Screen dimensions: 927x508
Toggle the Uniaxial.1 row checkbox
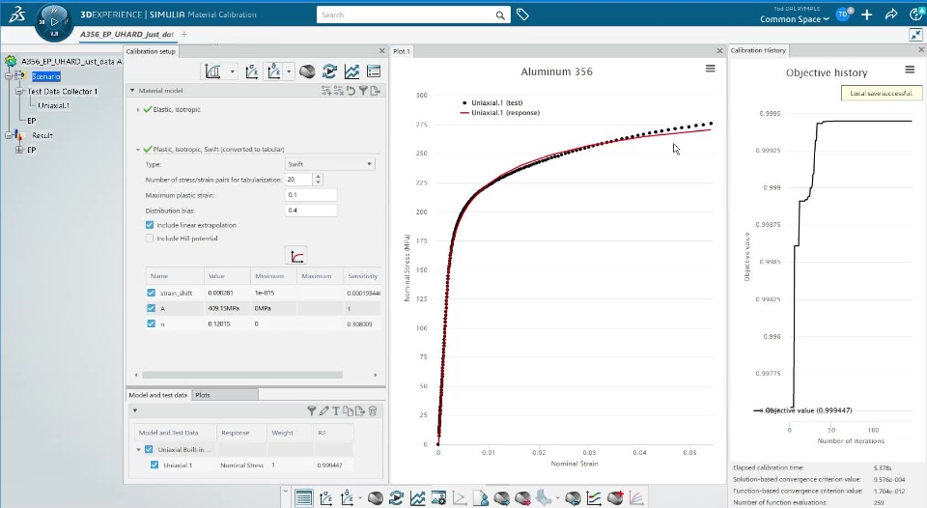154,465
